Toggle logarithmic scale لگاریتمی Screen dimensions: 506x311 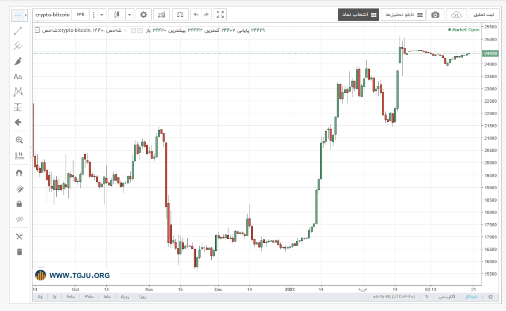click(447, 297)
